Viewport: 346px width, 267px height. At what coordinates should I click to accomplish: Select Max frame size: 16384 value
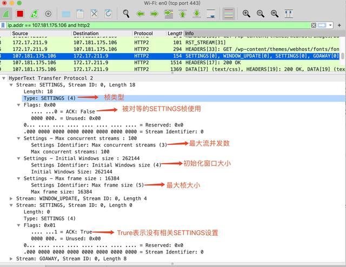click(x=61, y=192)
